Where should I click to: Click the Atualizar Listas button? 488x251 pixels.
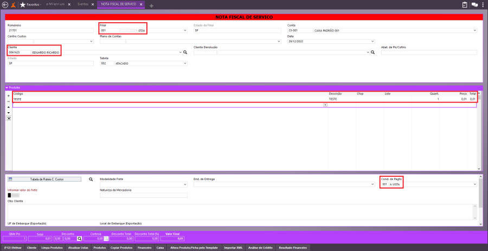click(x=78, y=248)
